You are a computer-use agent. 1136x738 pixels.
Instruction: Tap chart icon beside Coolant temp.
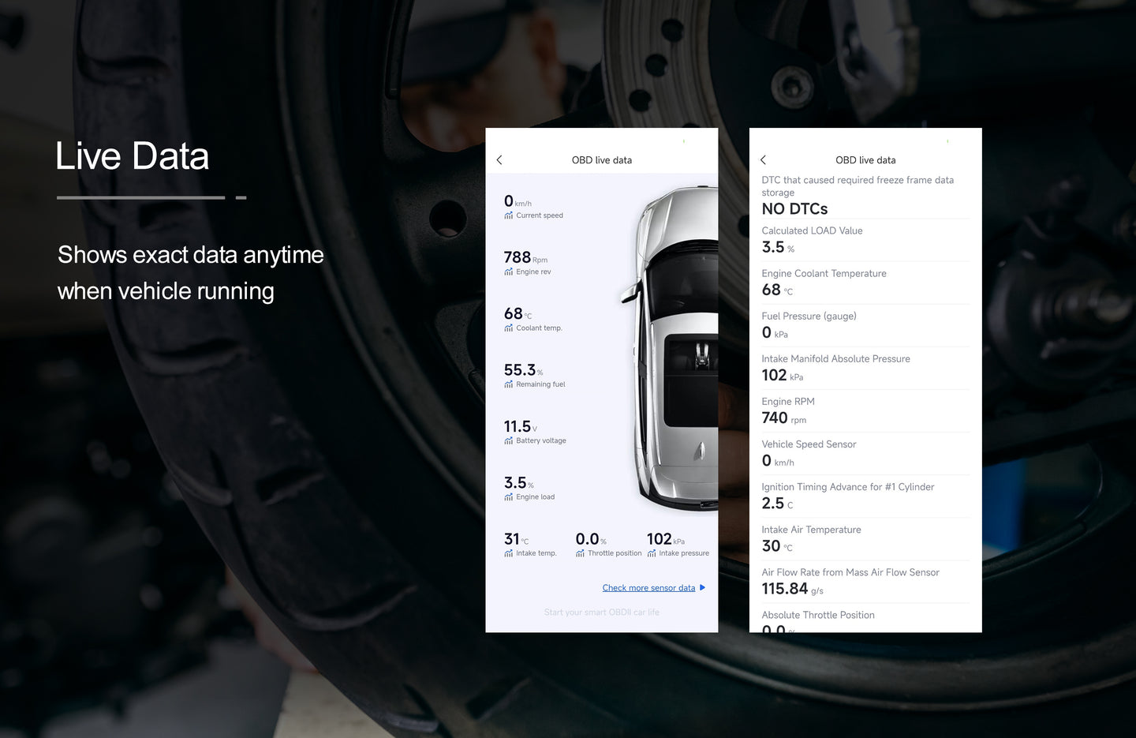click(509, 328)
